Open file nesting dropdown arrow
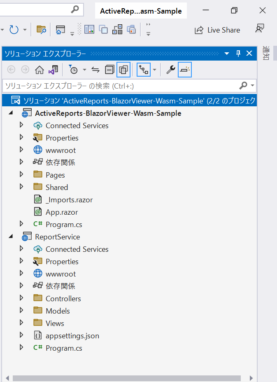Viewport: 277px width, 382px height. pos(155,70)
